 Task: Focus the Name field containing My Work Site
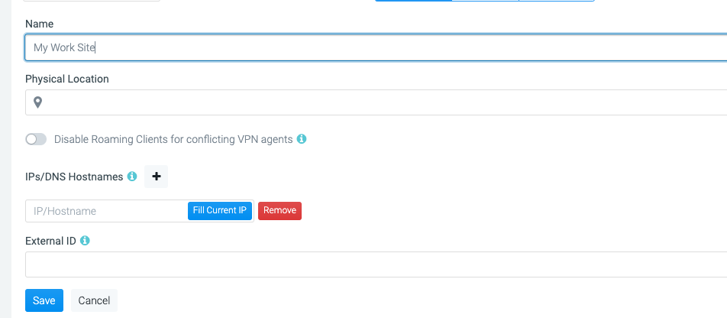pos(376,47)
